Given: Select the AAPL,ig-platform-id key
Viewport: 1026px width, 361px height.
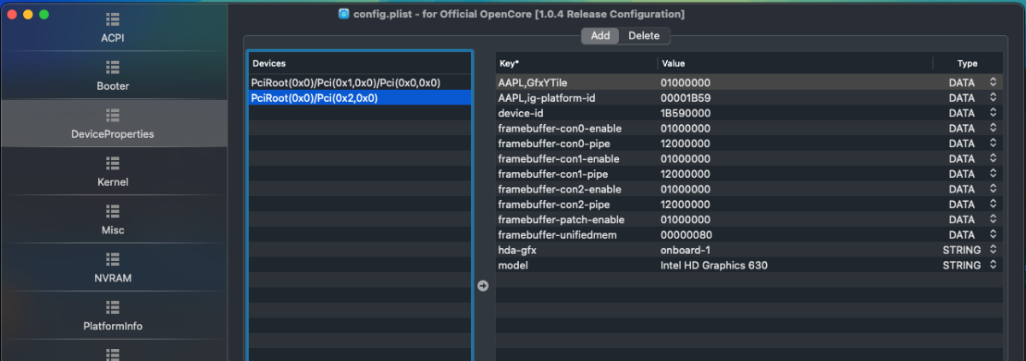Looking at the screenshot, I should point(546,98).
